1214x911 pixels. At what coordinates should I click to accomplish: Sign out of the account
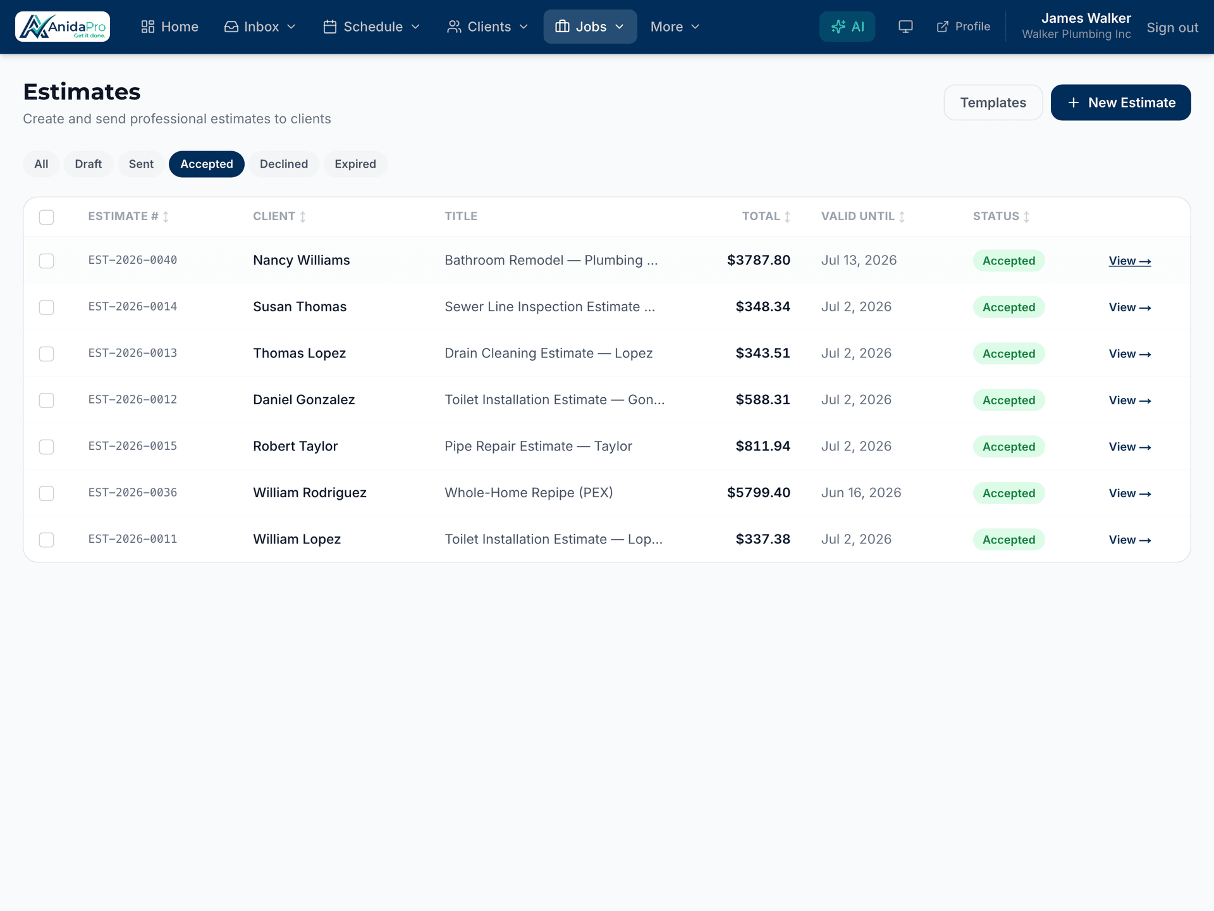(1172, 27)
